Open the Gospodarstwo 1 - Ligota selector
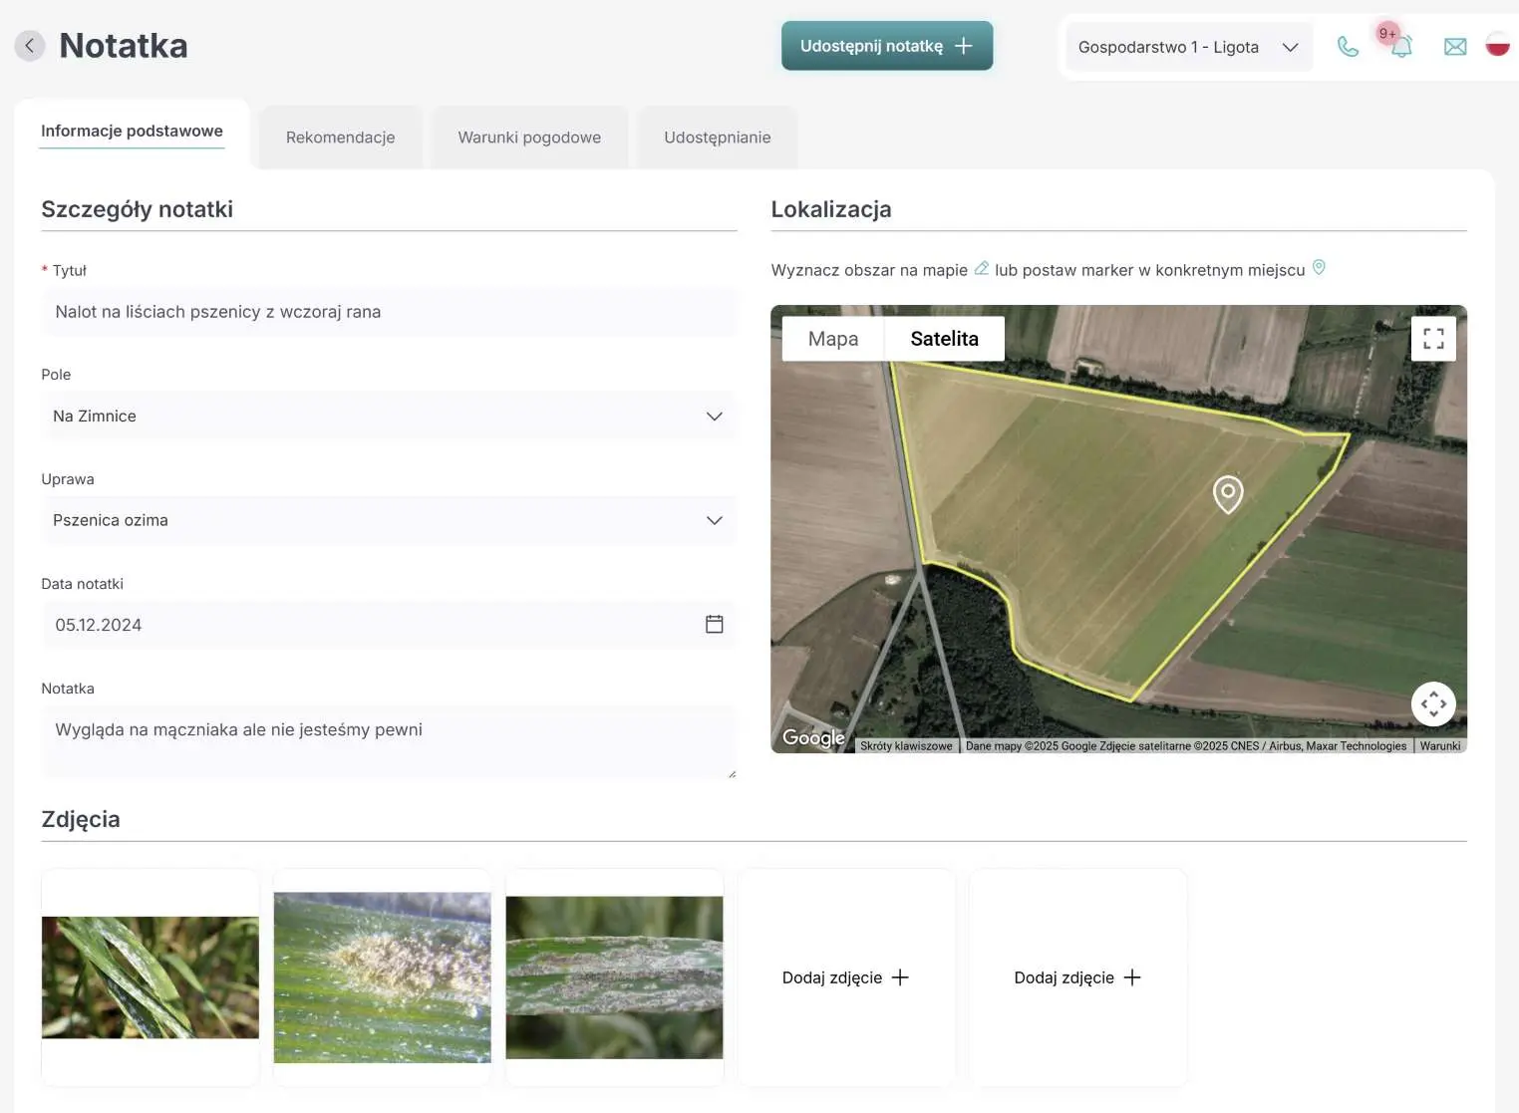 [x=1187, y=47]
